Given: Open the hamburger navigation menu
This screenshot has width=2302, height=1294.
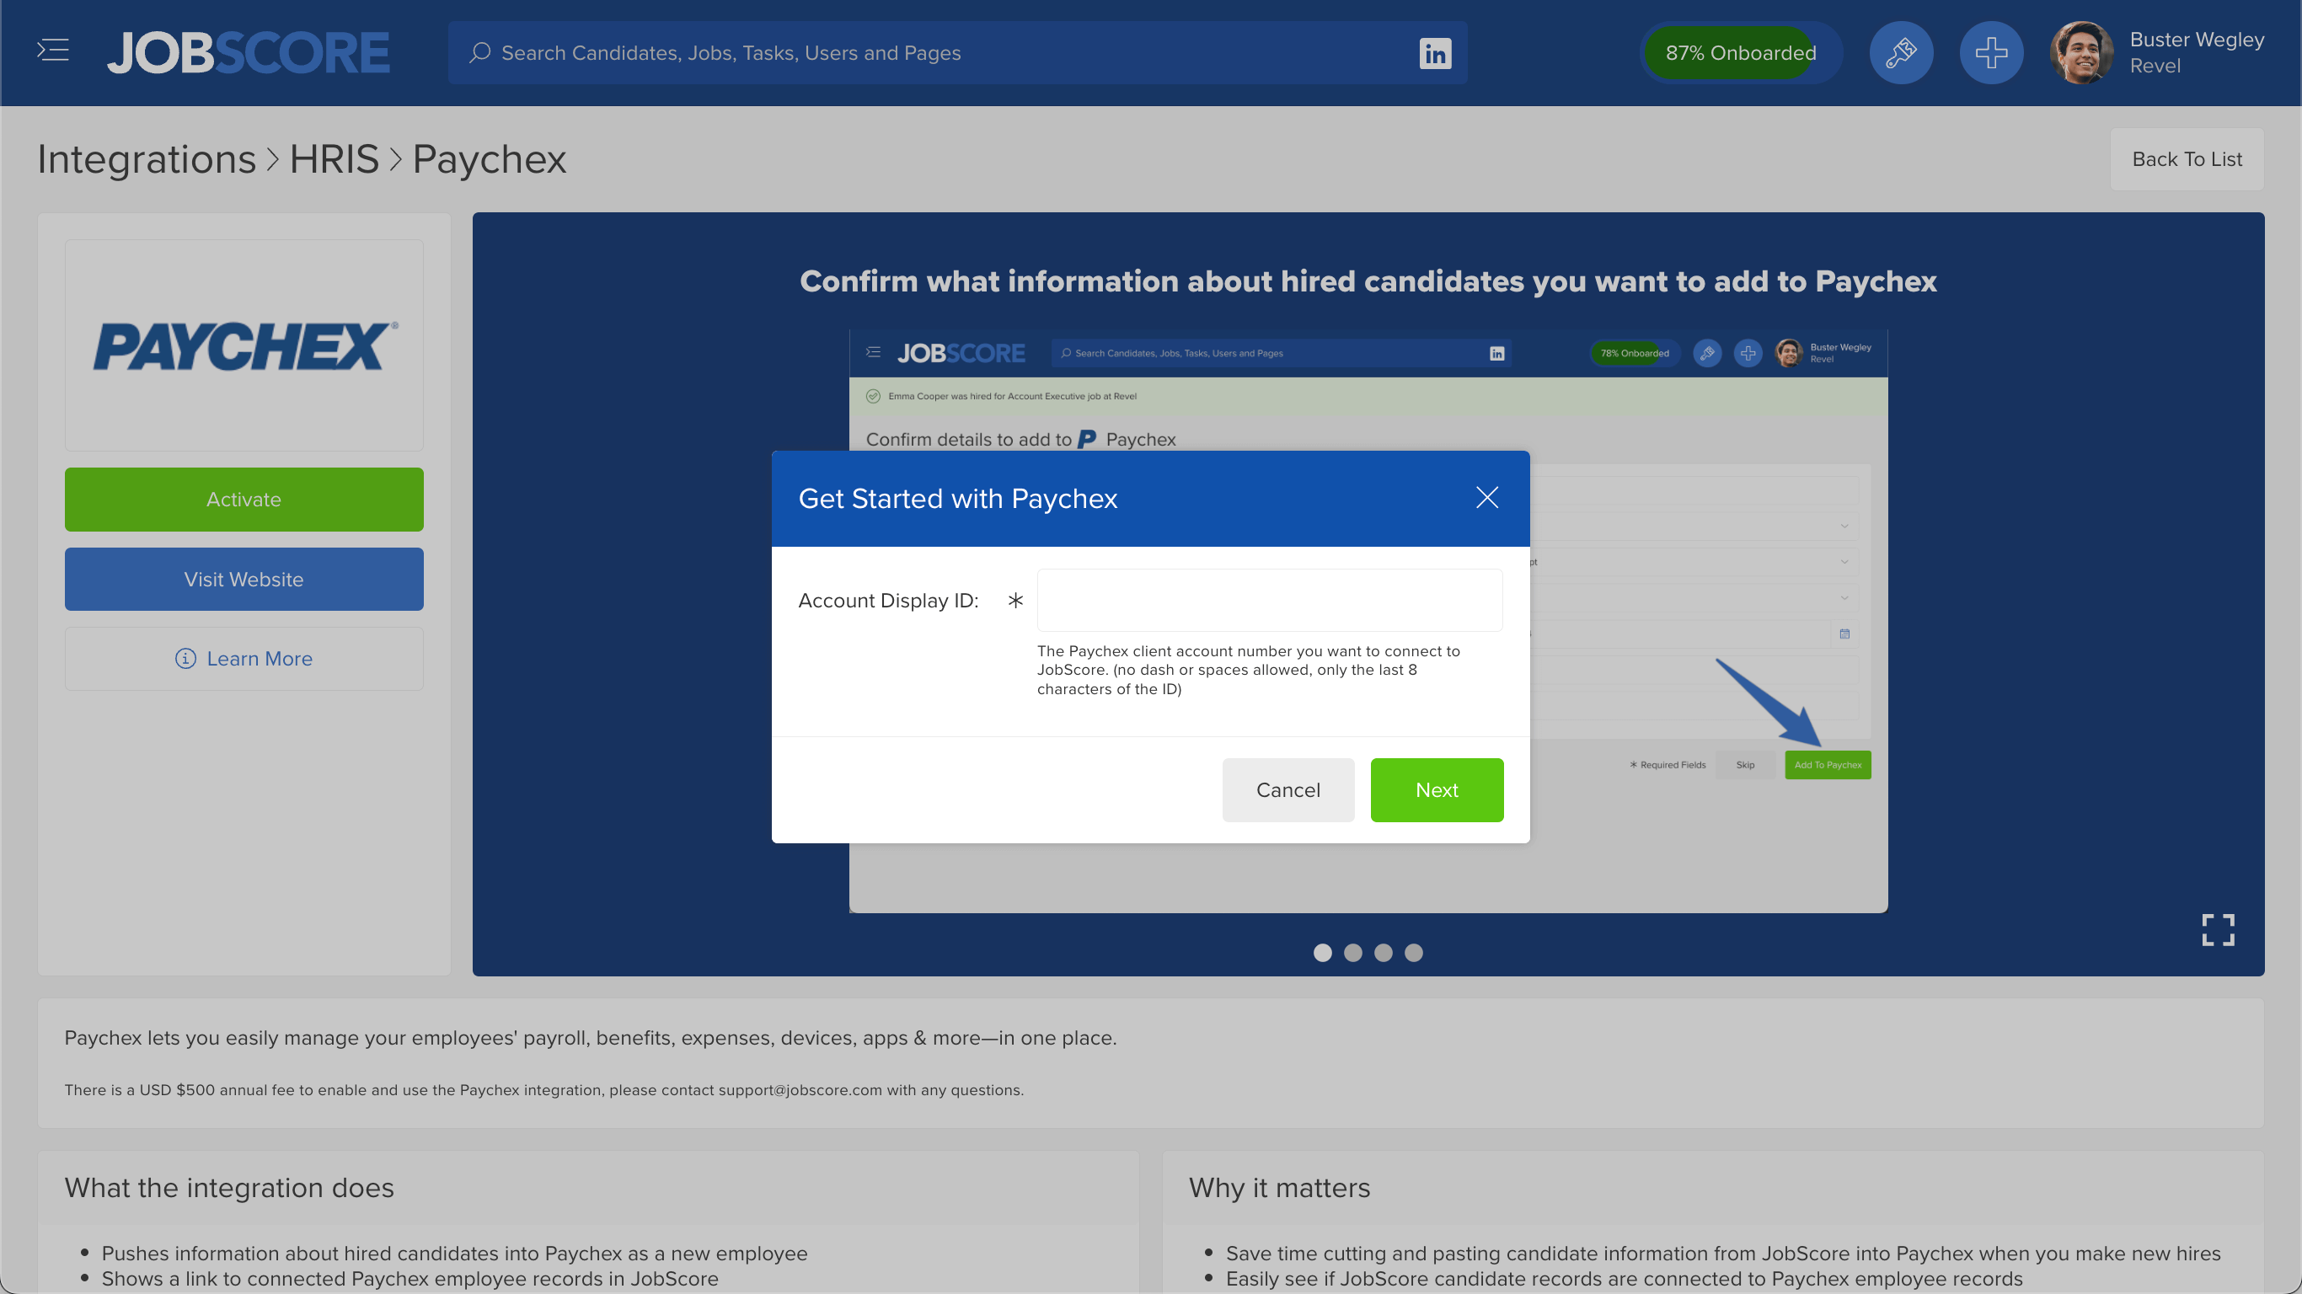Looking at the screenshot, I should (x=53, y=51).
